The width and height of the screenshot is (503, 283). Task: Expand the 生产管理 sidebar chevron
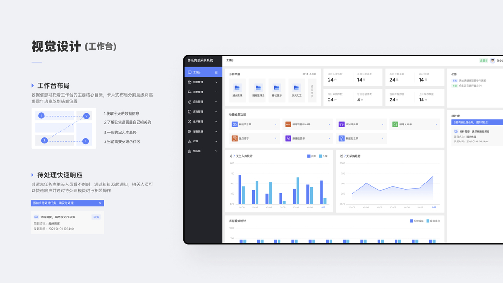pos(216,122)
